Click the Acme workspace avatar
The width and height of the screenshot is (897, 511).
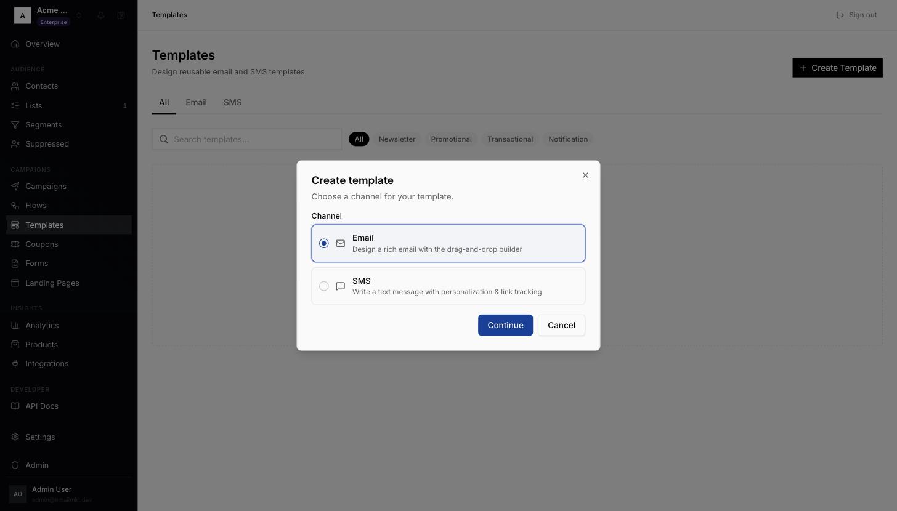[22, 15]
